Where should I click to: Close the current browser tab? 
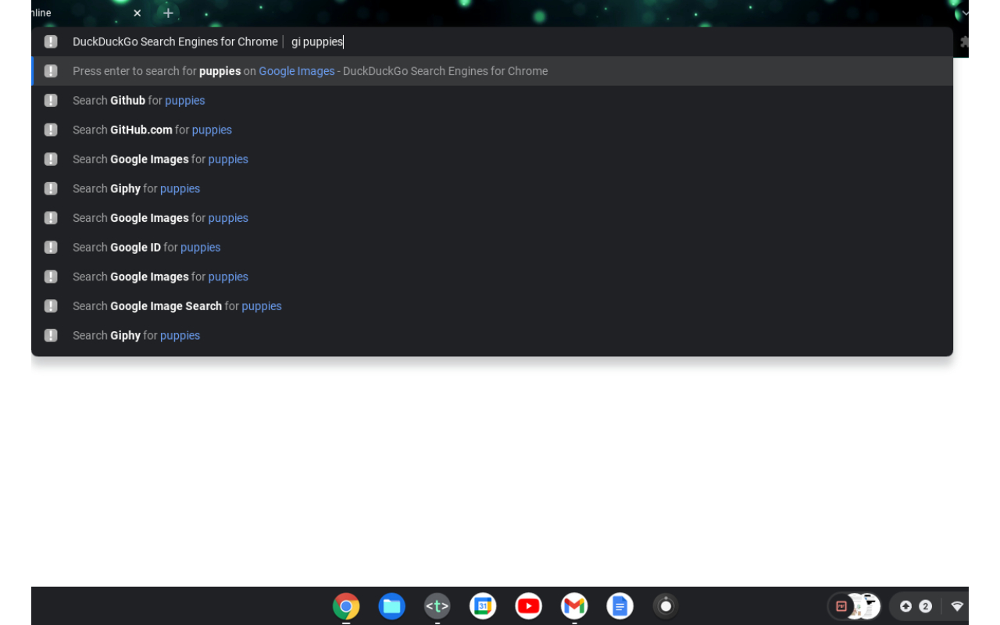tap(137, 13)
